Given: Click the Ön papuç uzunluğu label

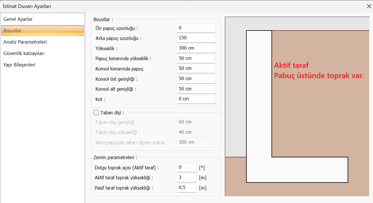Looking at the screenshot, I should pyautogui.click(x=117, y=28).
